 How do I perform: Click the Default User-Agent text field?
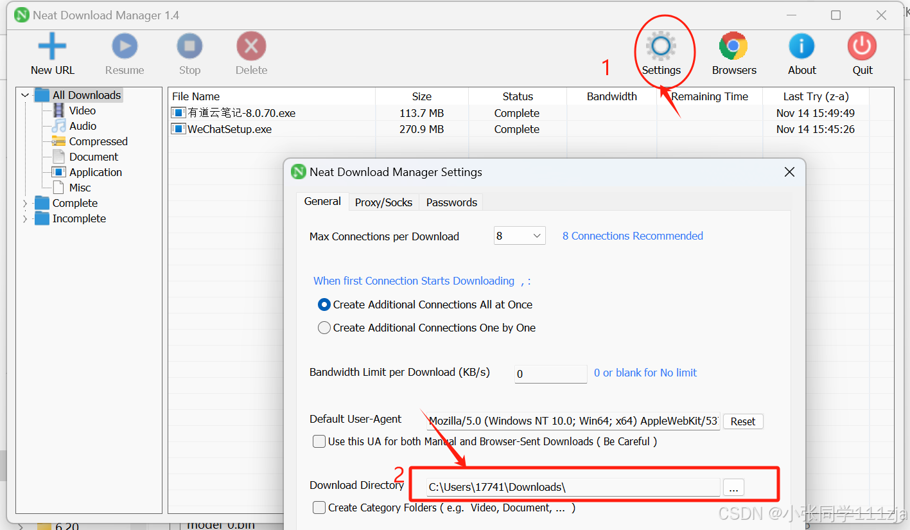[573, 421]
